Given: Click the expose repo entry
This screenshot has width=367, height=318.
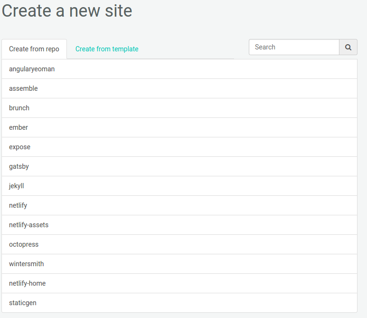Looking at the screenshot, I should coord(179,147).
